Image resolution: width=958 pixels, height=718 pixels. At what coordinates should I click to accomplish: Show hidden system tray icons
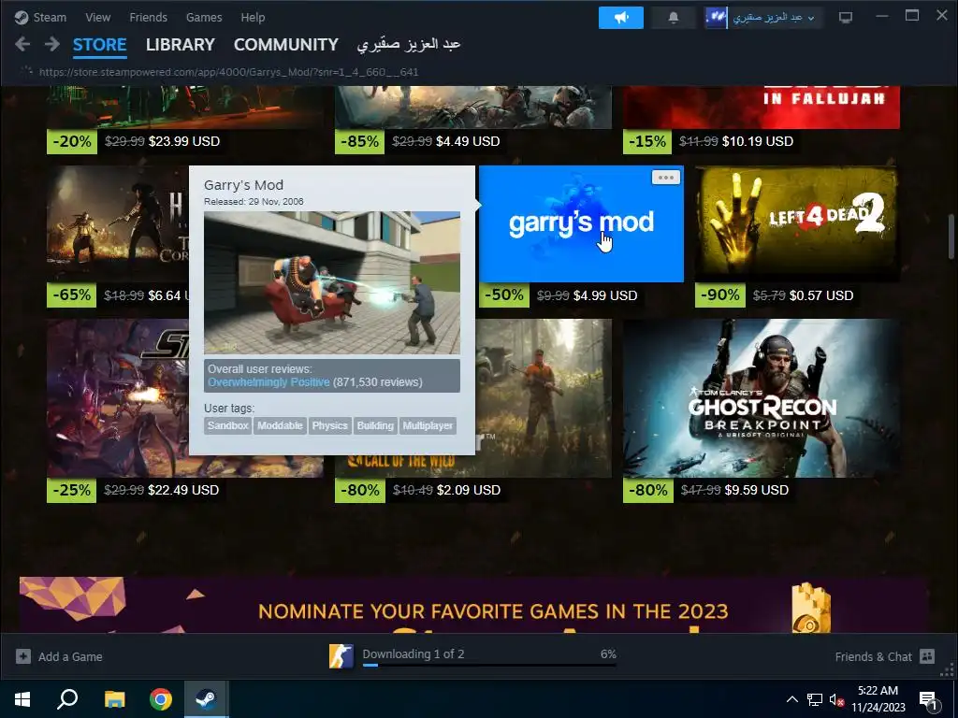pyautogui.click(x=791, y=699)
